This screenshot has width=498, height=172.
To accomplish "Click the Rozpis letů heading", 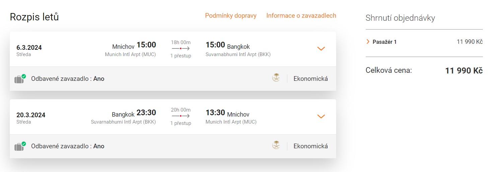I will coord(34,17).
